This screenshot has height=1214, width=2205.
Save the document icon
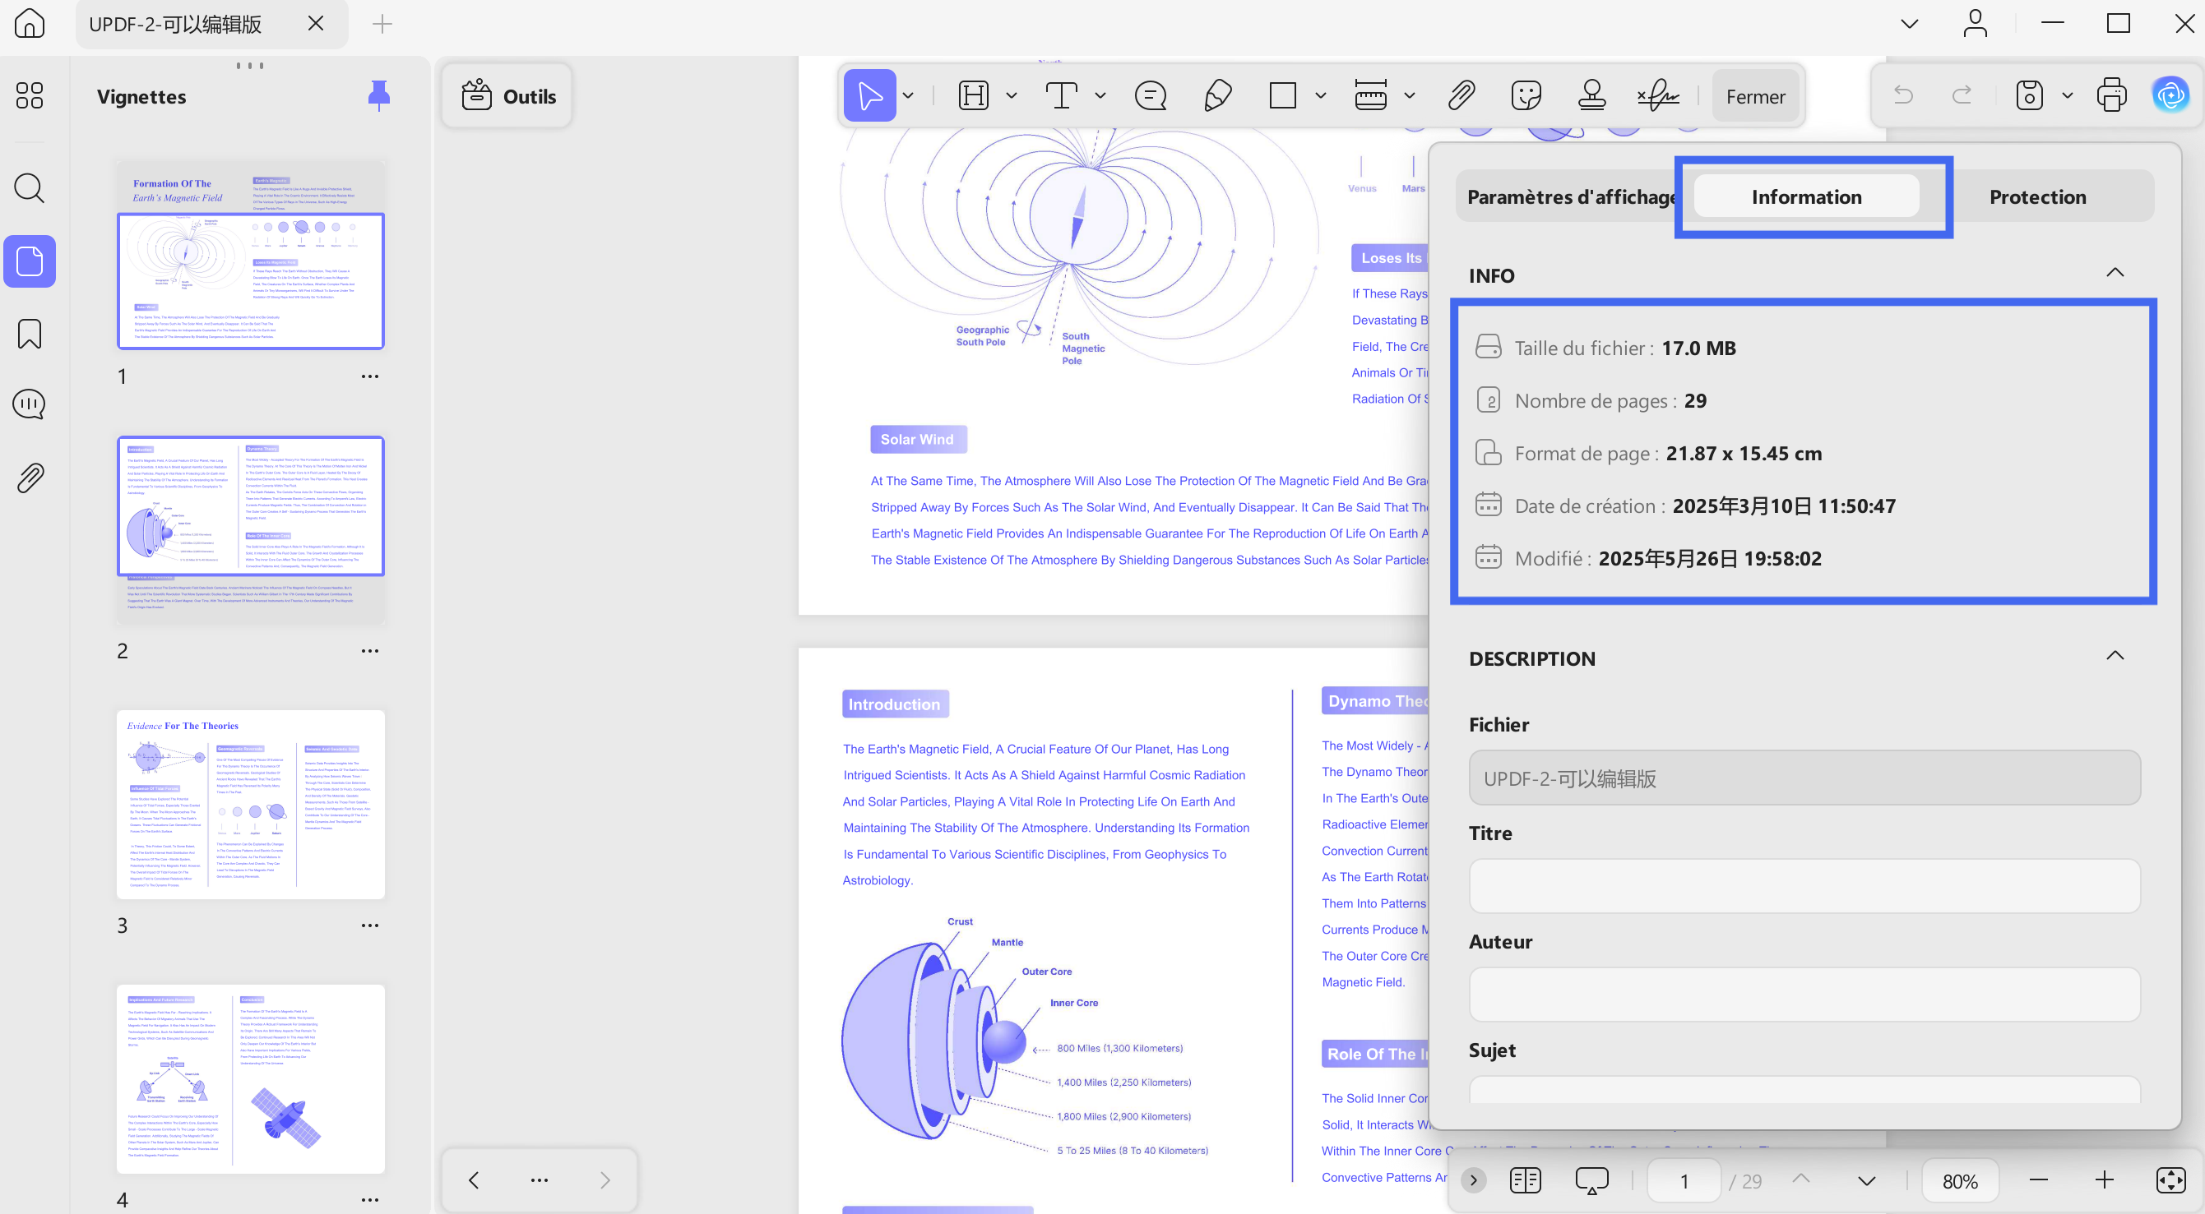[x=2030, y=95]
